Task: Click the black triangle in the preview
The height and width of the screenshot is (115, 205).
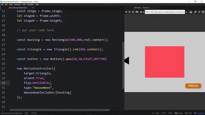Action: coord(127,60)
